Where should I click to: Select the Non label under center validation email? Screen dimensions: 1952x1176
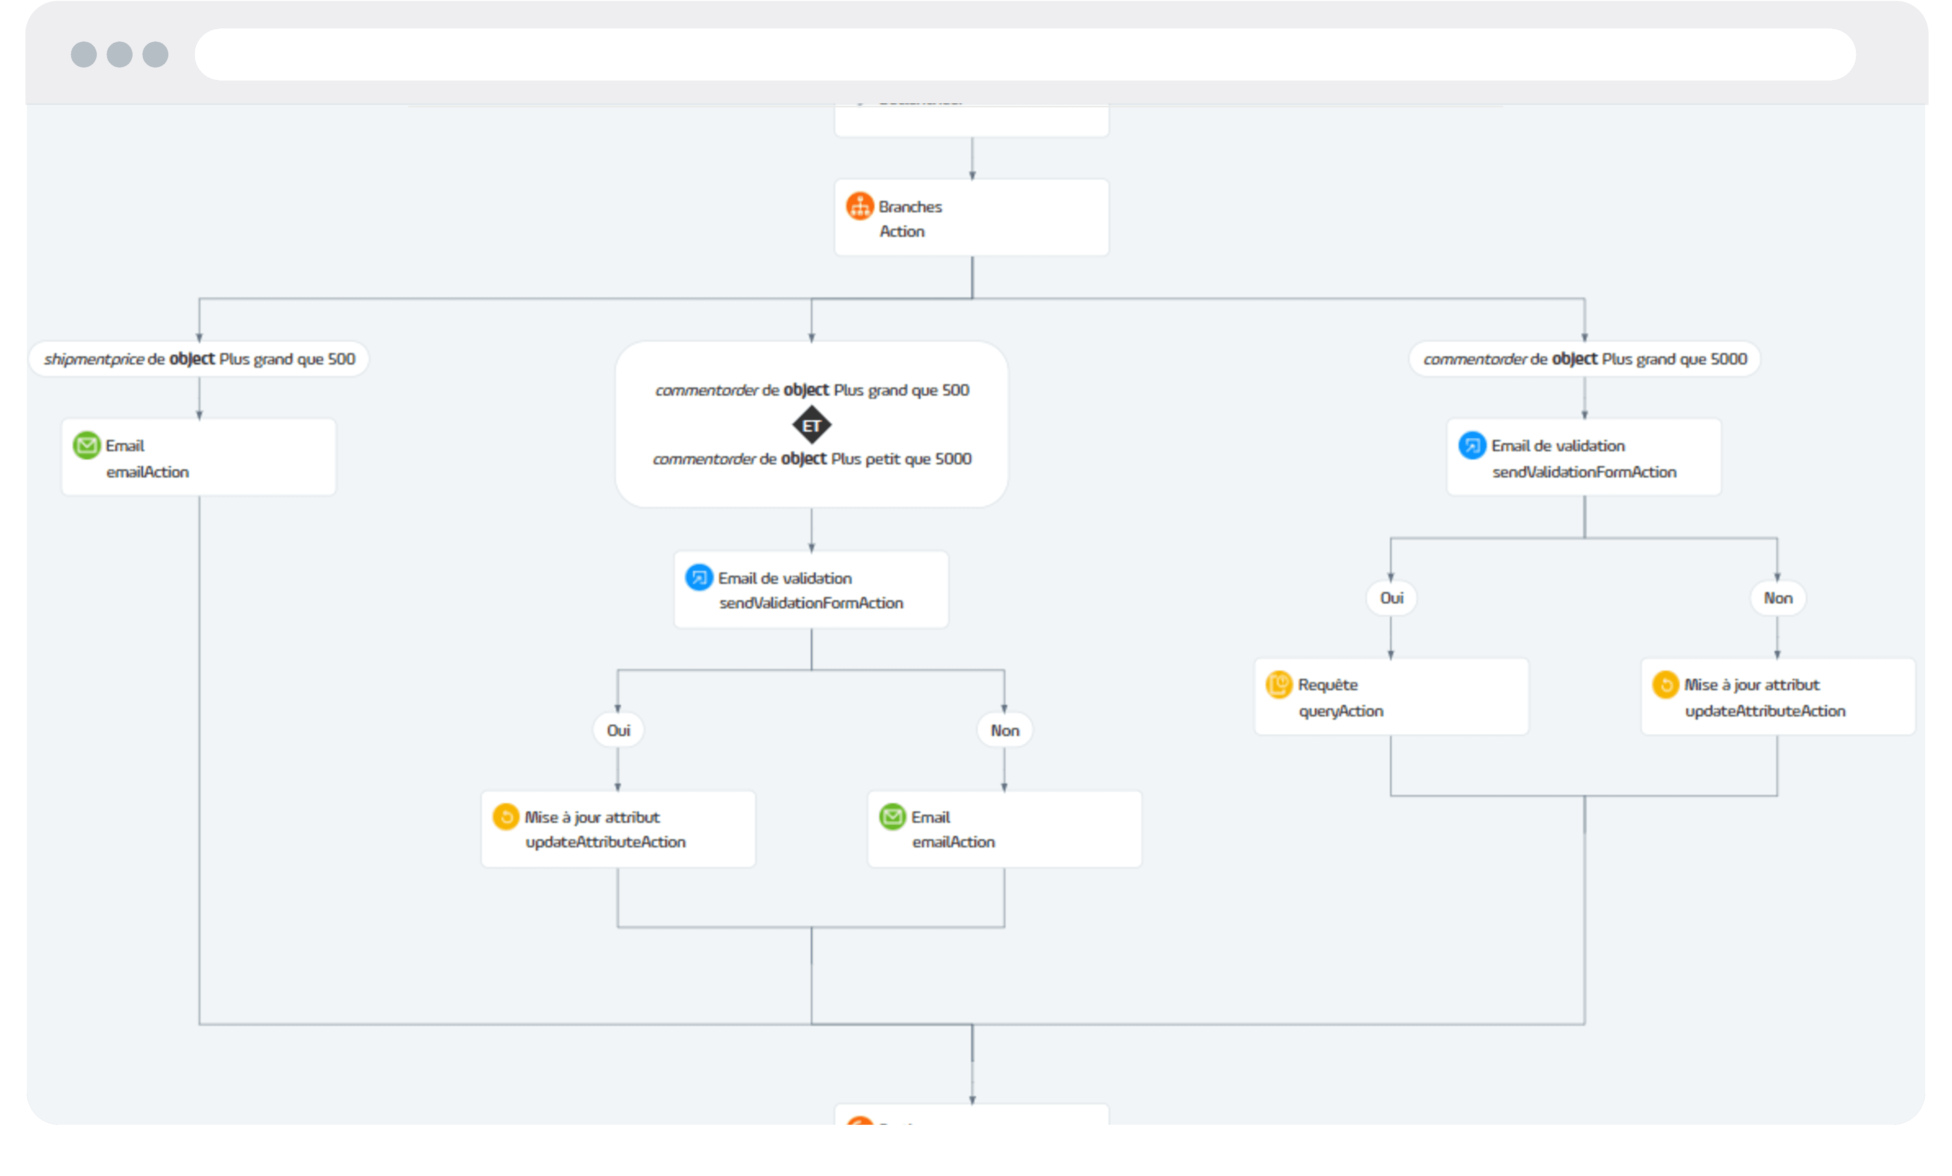click(1004, 730)
